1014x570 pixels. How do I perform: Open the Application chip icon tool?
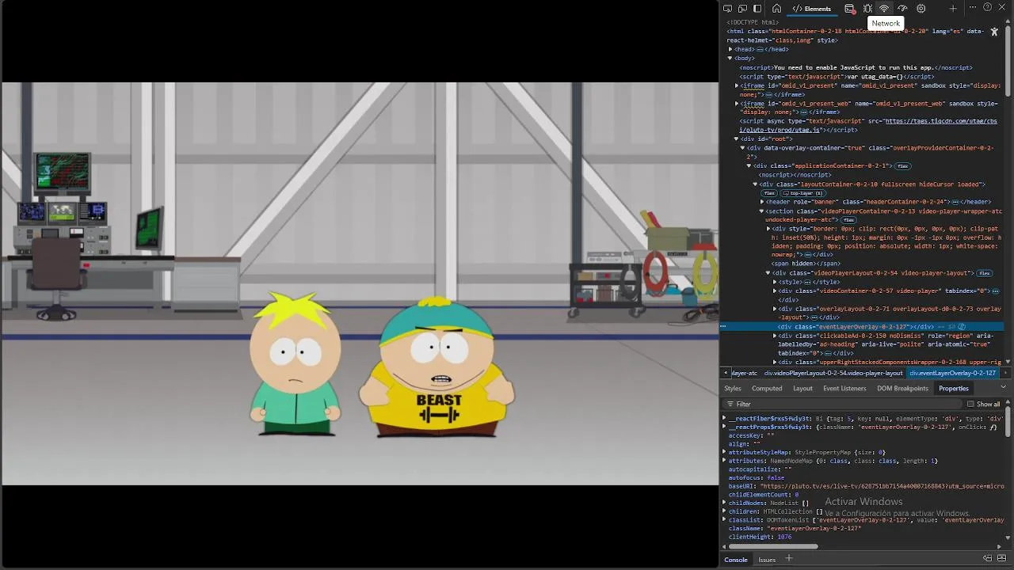pyautogui.click(x=921, y=9)
